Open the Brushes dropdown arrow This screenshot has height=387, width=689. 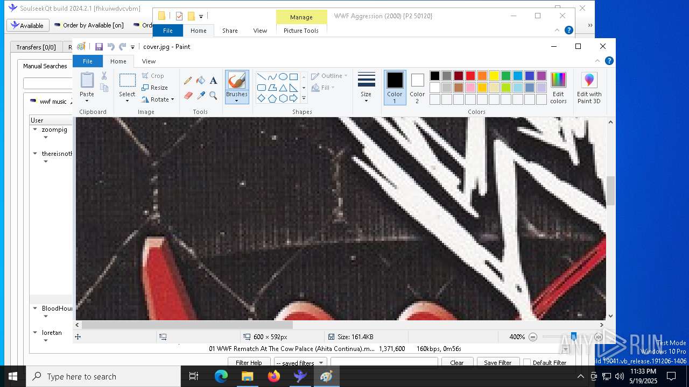236,101
